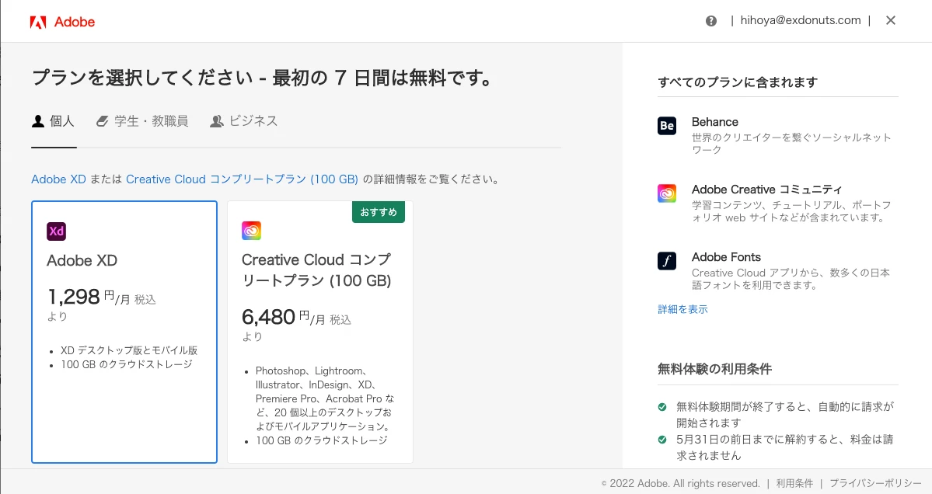The image size is (932, 494).
Task: Select the Adobe XD plan card
Action: coord(124,332)
